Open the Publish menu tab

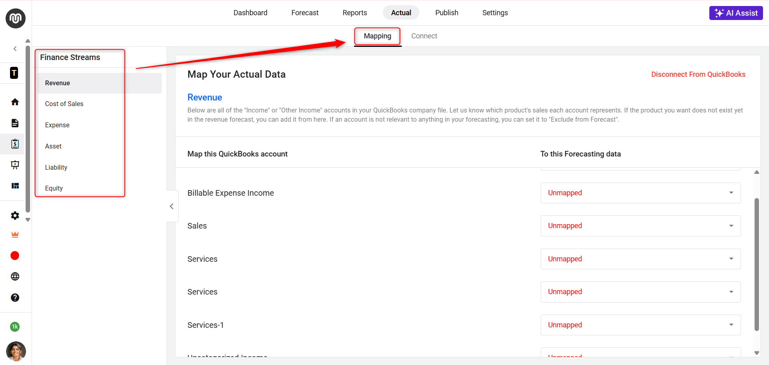[447, 13]
